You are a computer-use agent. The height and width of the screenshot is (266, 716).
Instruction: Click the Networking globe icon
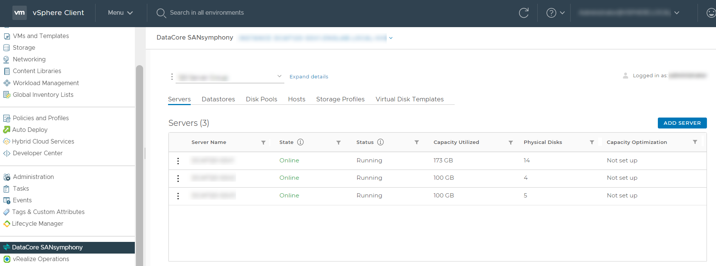coord(6,60)
